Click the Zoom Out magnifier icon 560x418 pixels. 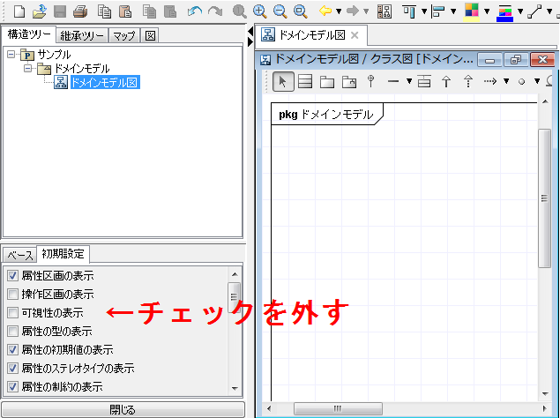280,11
